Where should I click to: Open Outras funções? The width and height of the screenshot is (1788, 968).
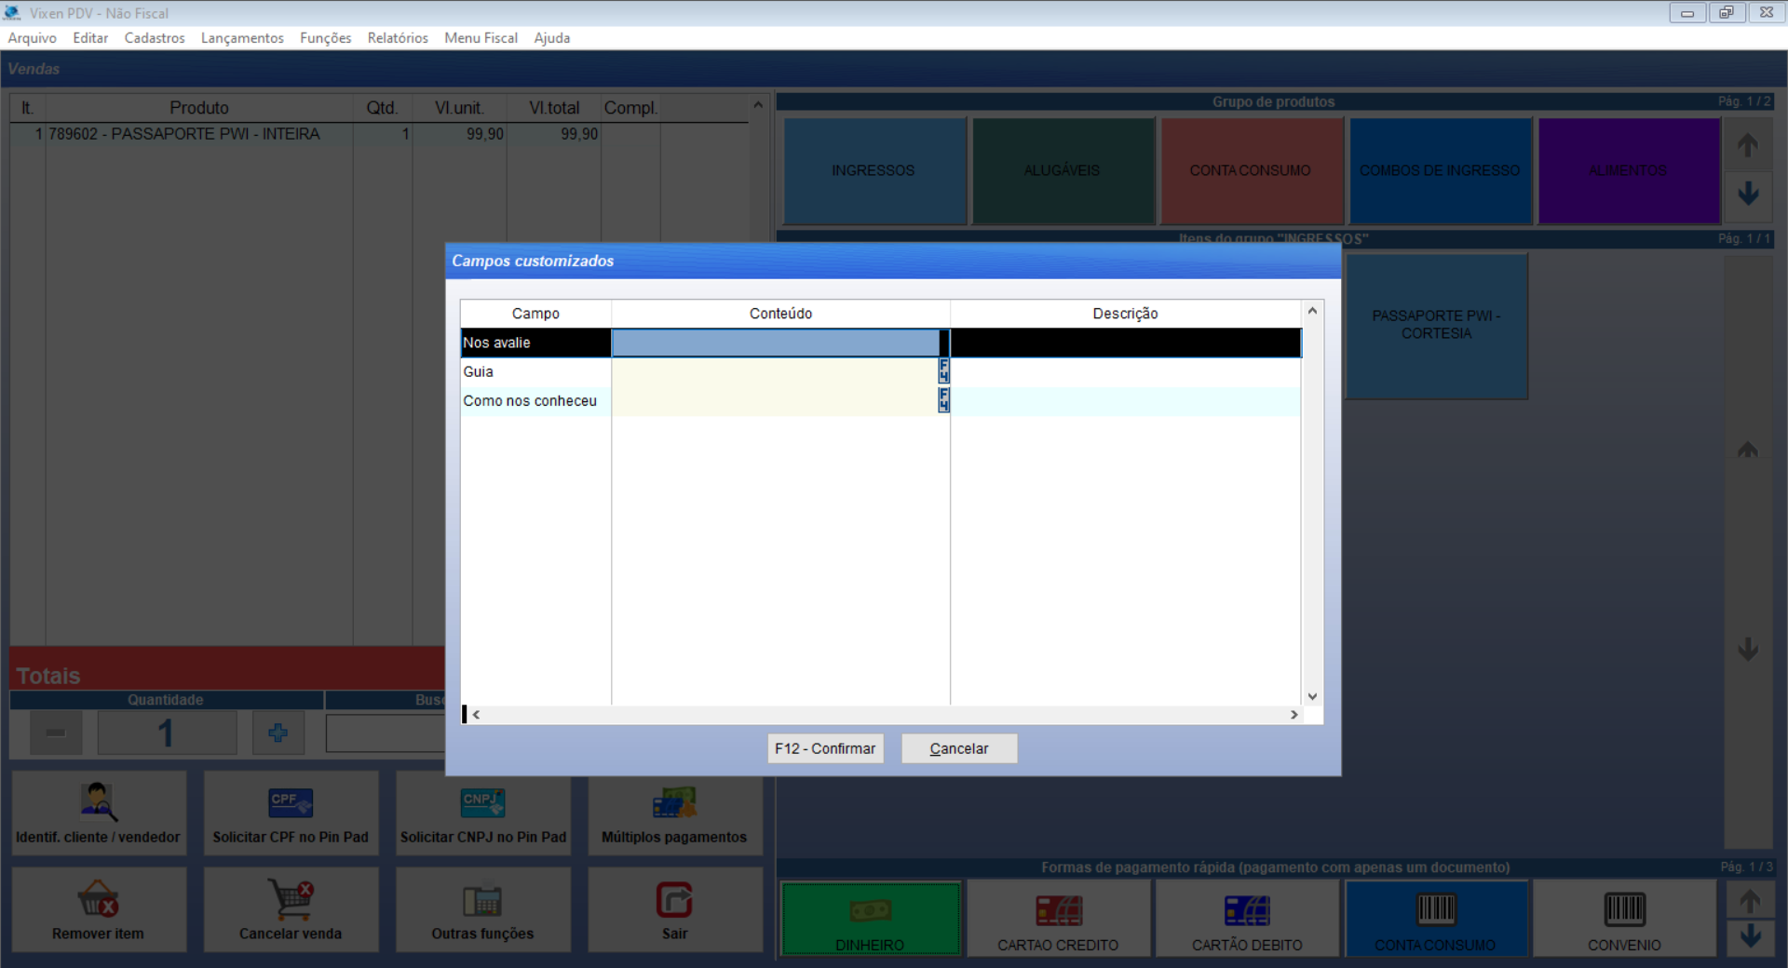pyautogui.click(x=482, y=909)
